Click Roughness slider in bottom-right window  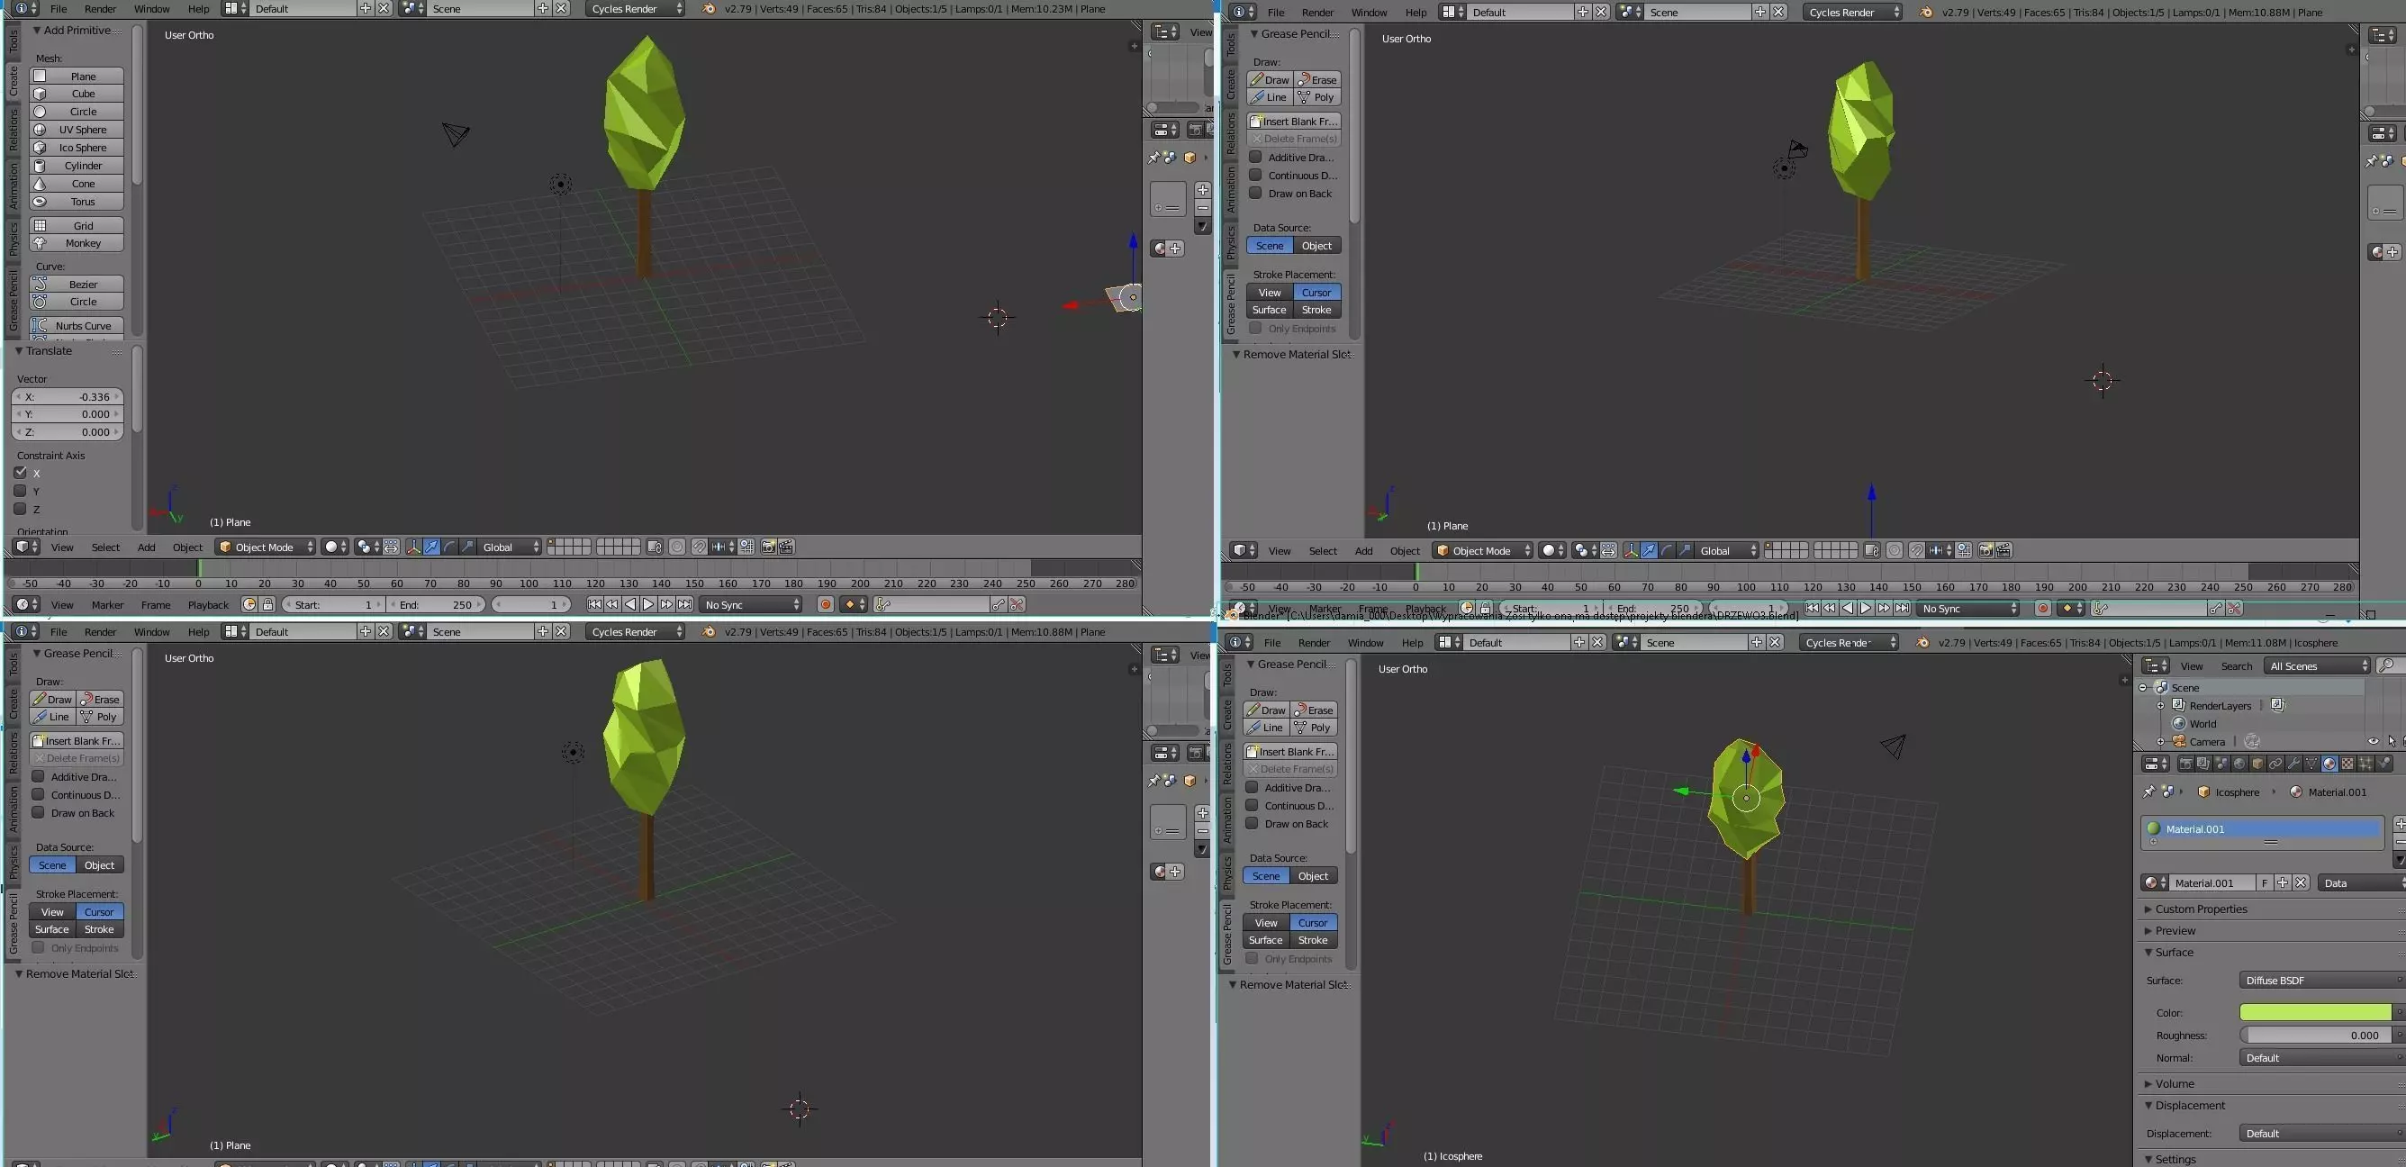click(x=2315, y=1036)
